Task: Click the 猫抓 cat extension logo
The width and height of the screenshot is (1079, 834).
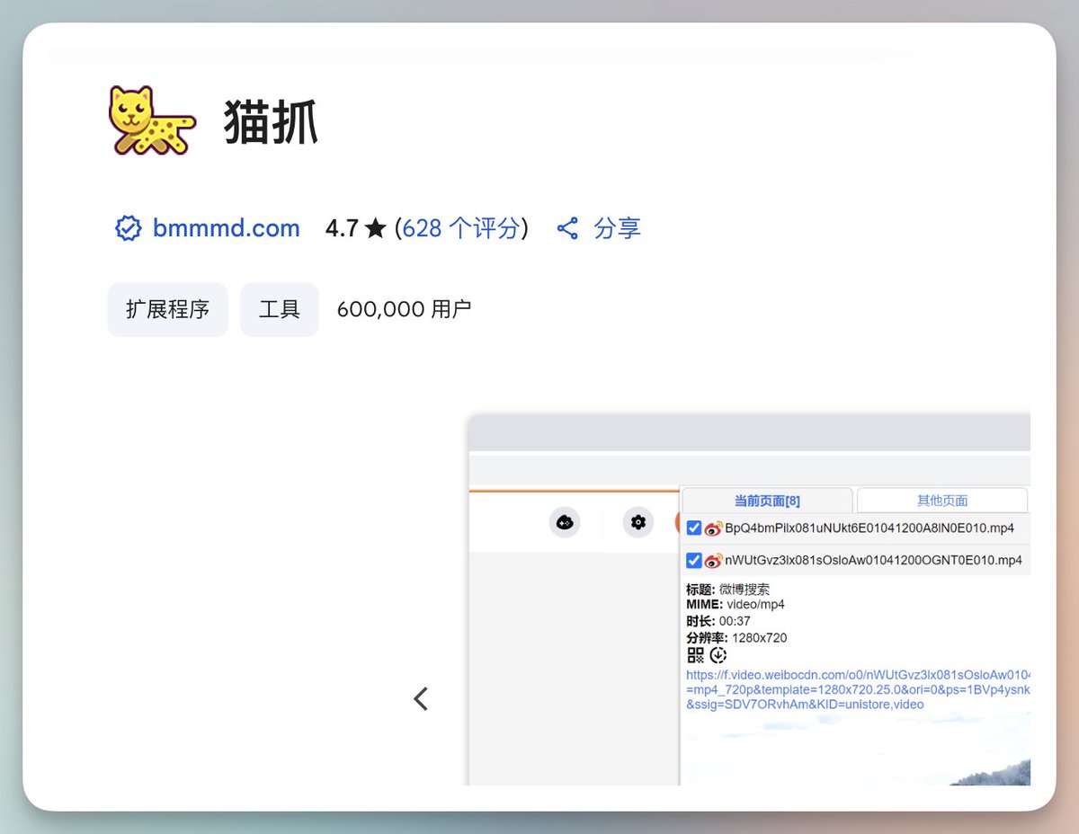Action: [x=152, y=120]
